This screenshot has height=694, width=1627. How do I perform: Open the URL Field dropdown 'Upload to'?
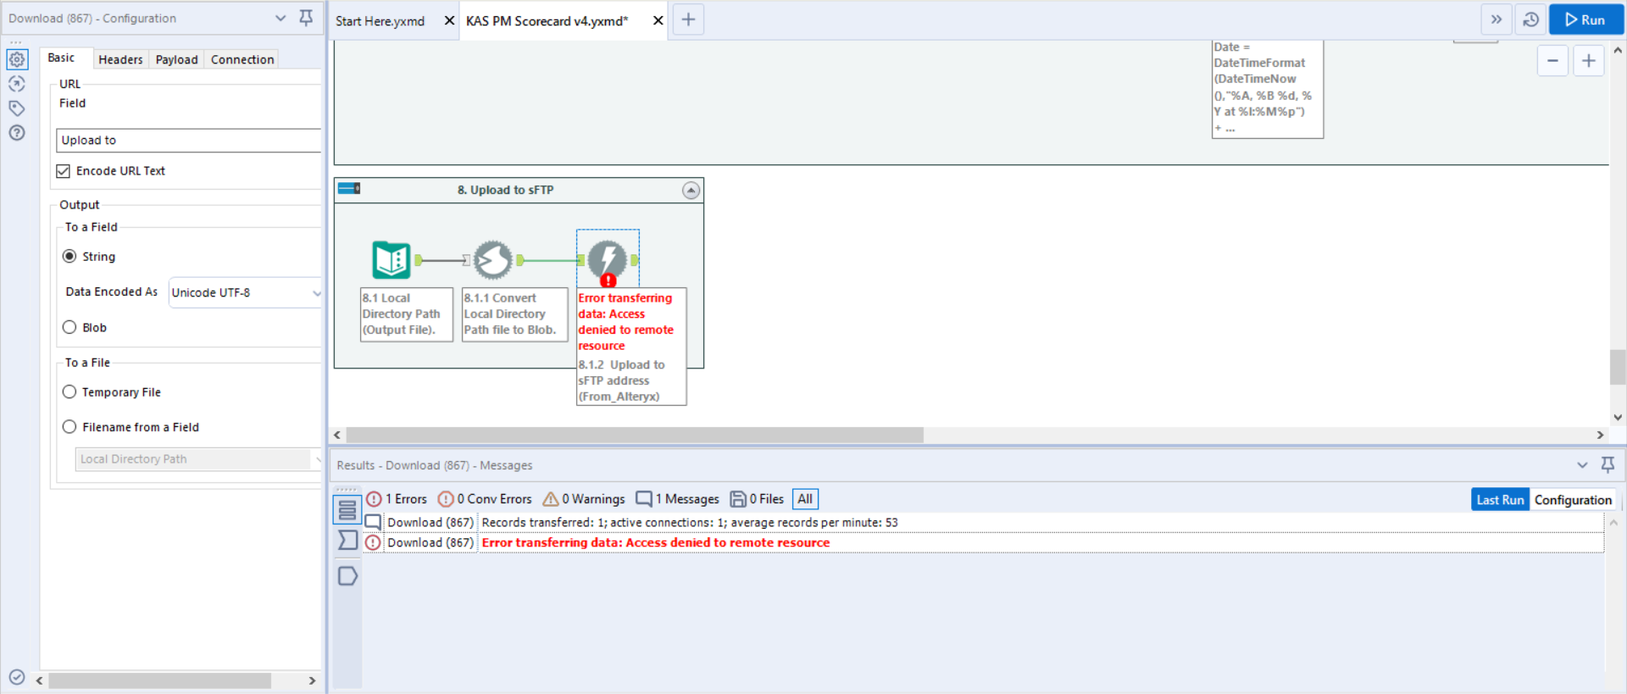pos(188,141)
